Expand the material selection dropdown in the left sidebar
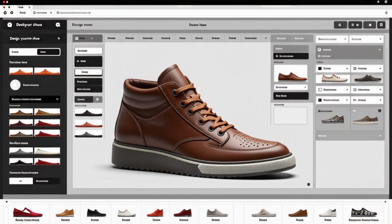 tap(35, 99)
